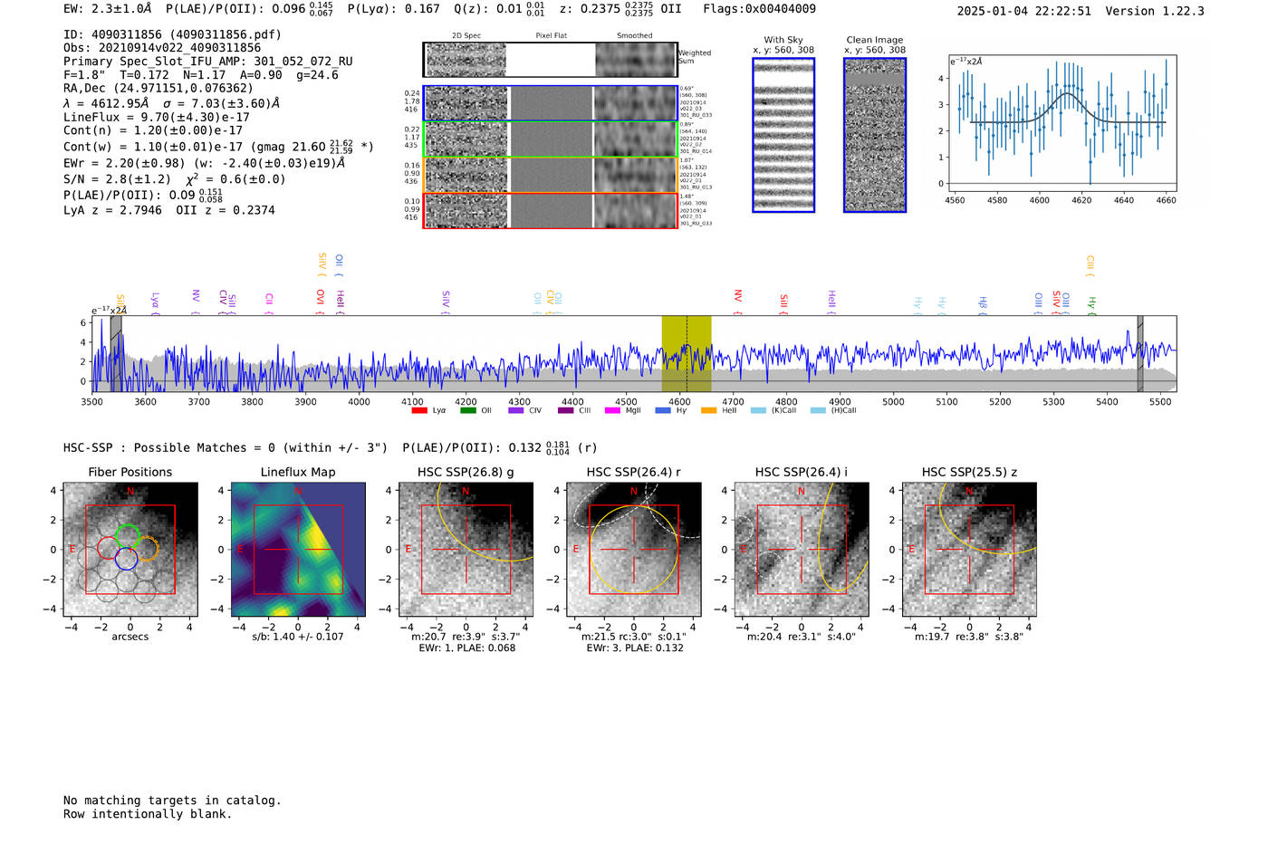Open the HSC SSP(26.4) r cutout
Screen dimensions: 1268x863
[x=634, y=550]
